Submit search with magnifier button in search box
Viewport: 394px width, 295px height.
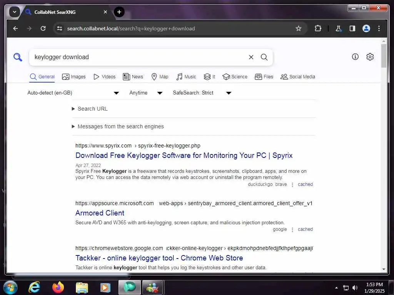tap(264, 57)
